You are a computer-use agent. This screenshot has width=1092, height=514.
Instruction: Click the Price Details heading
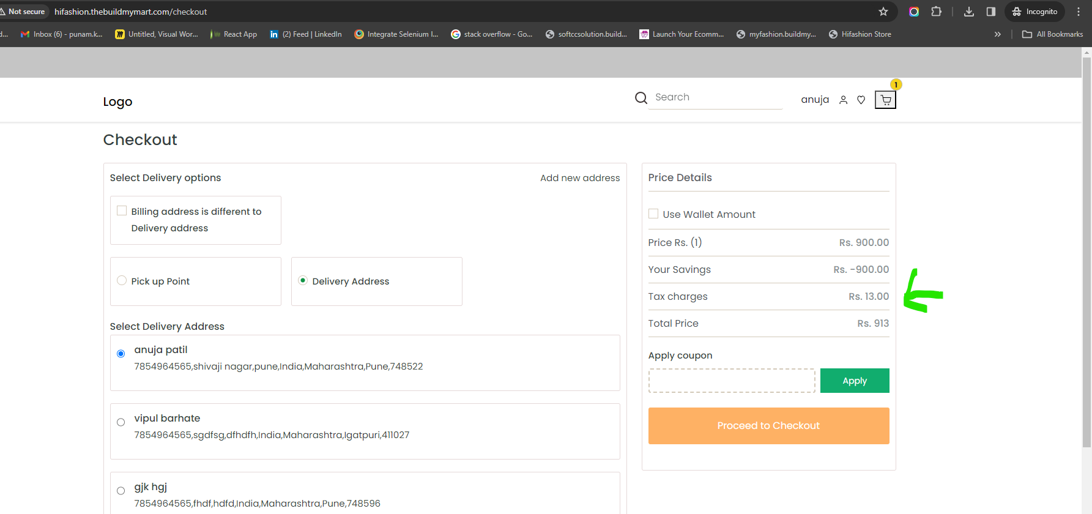pyautogui.click(x=680, y=177)
